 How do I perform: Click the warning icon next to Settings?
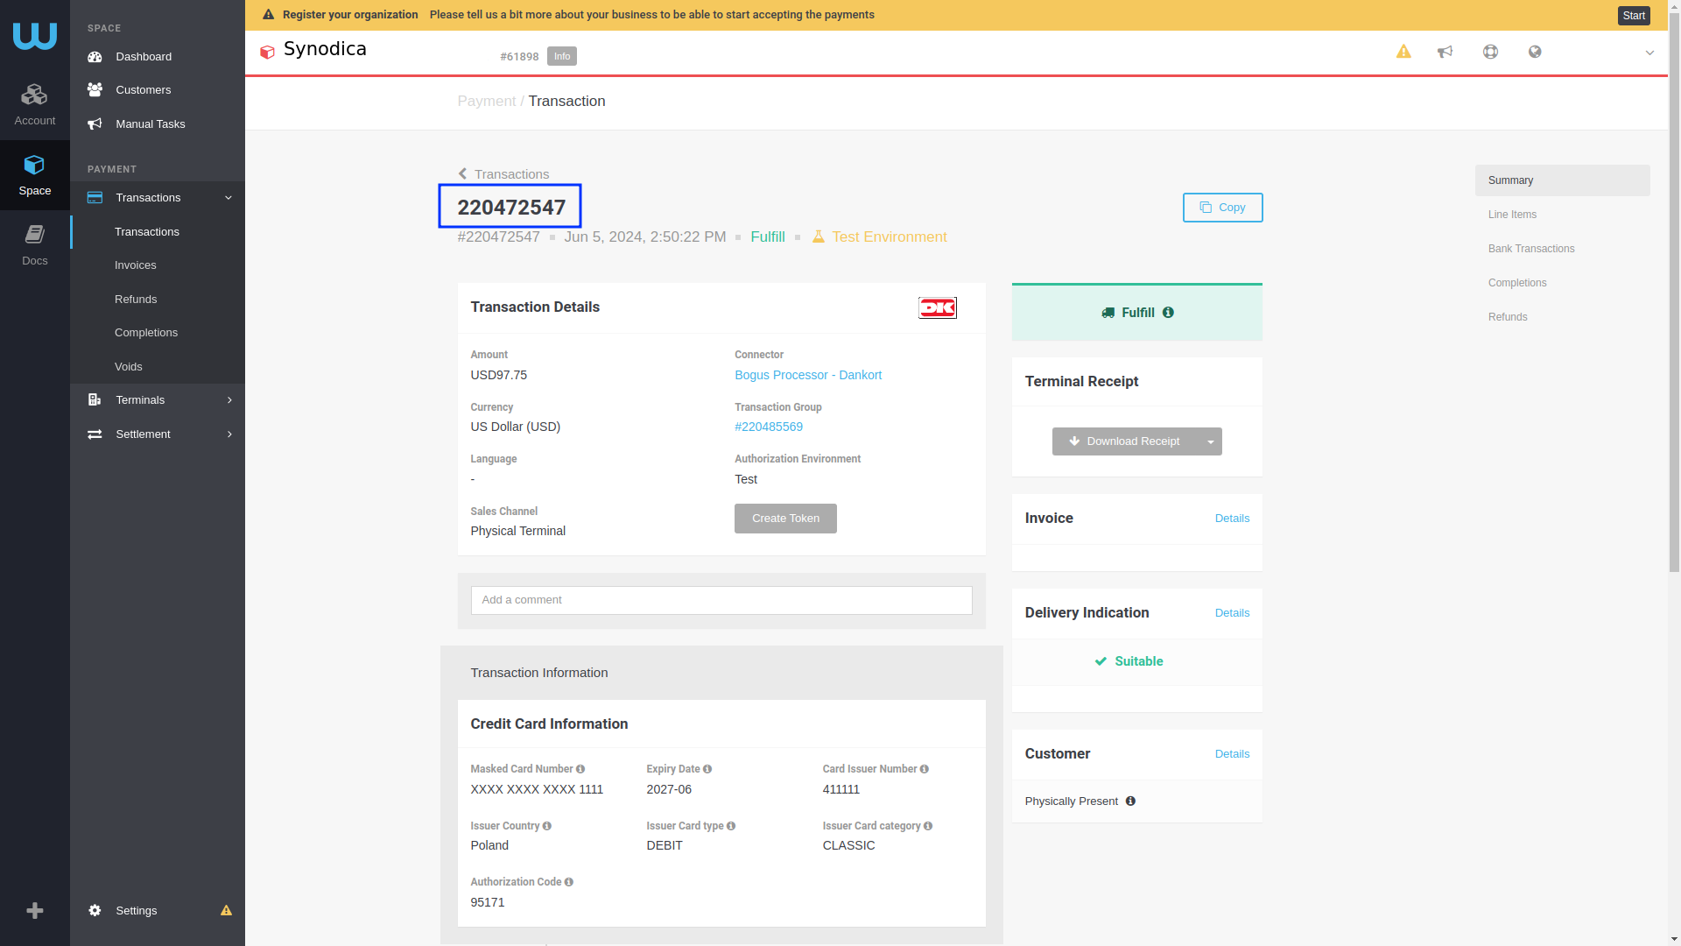pos(226,911)
